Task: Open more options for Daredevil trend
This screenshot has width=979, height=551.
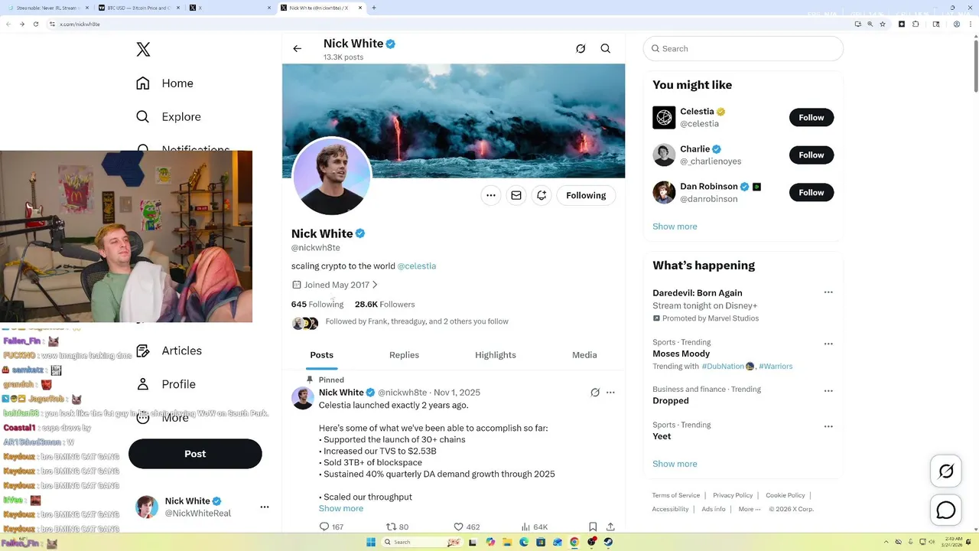Action: (828, 292)
